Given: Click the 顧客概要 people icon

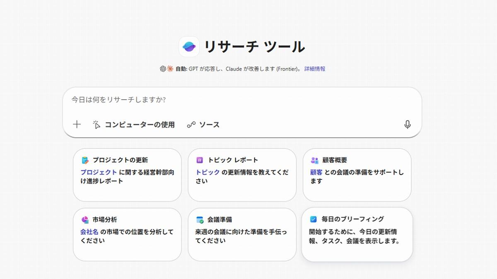Looking at the screenshot, I should 314,160.
